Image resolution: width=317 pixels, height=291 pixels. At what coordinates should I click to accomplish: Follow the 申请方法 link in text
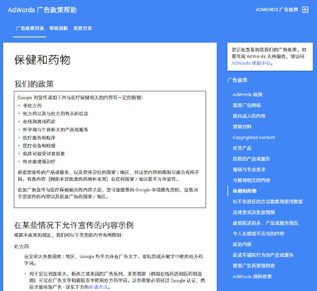[98, 287]
